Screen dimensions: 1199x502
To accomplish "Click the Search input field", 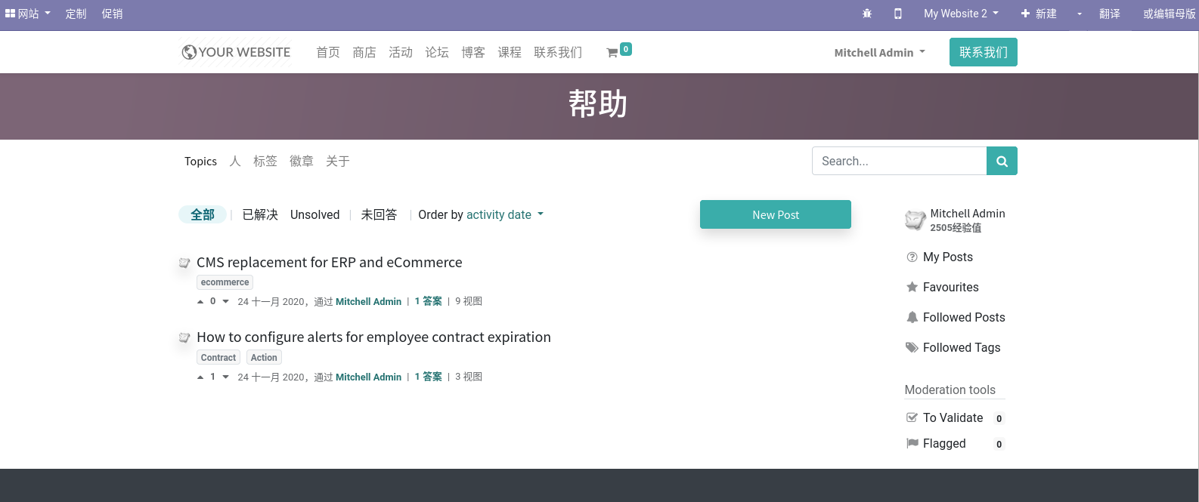I will (x=899, y=161).
